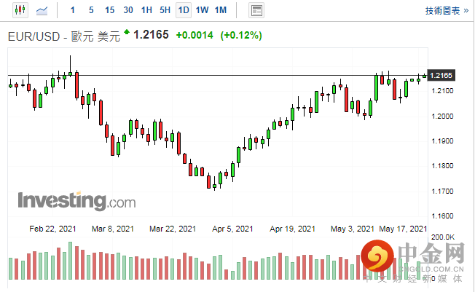Switch to the 30 minute interval
Screen dimensions: 475x292
coord(128,10)
